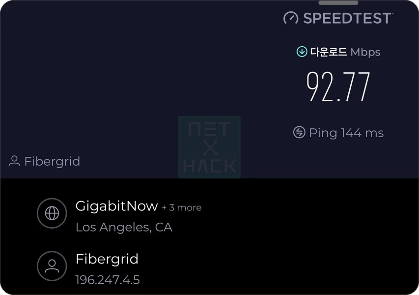Select the Fibergrid provider name in bottom panel
This screenshot has width=419, height=295.
coord(107,259)
